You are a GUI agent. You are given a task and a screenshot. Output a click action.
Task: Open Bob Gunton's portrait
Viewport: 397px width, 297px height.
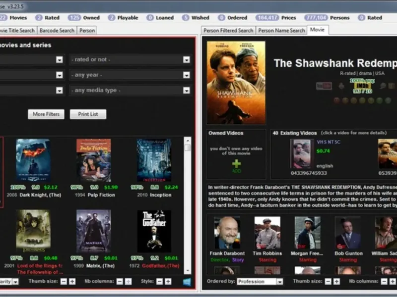point(348,233)
